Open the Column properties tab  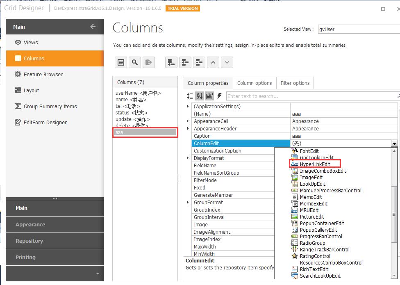pyautogui.click(x=208, y=83)
